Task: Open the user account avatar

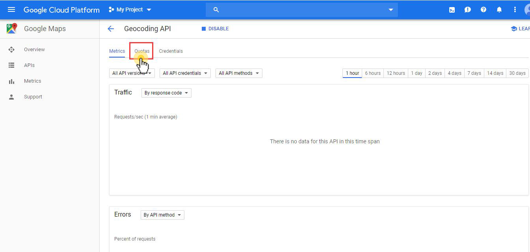Action: pos(528,9)
